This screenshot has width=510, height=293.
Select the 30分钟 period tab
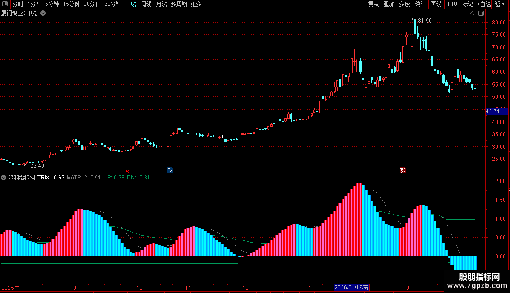[x=92, y=4]
